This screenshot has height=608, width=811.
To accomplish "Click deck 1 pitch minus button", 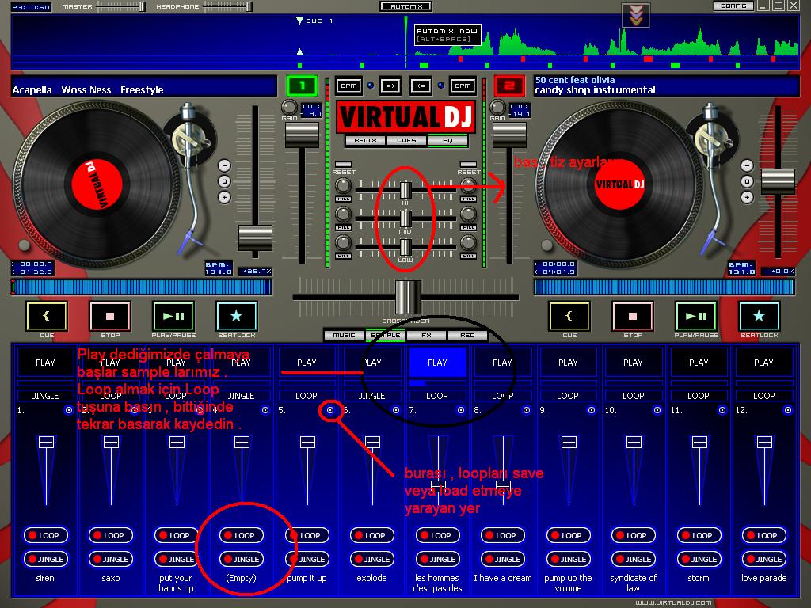I will tap(224, 165).
